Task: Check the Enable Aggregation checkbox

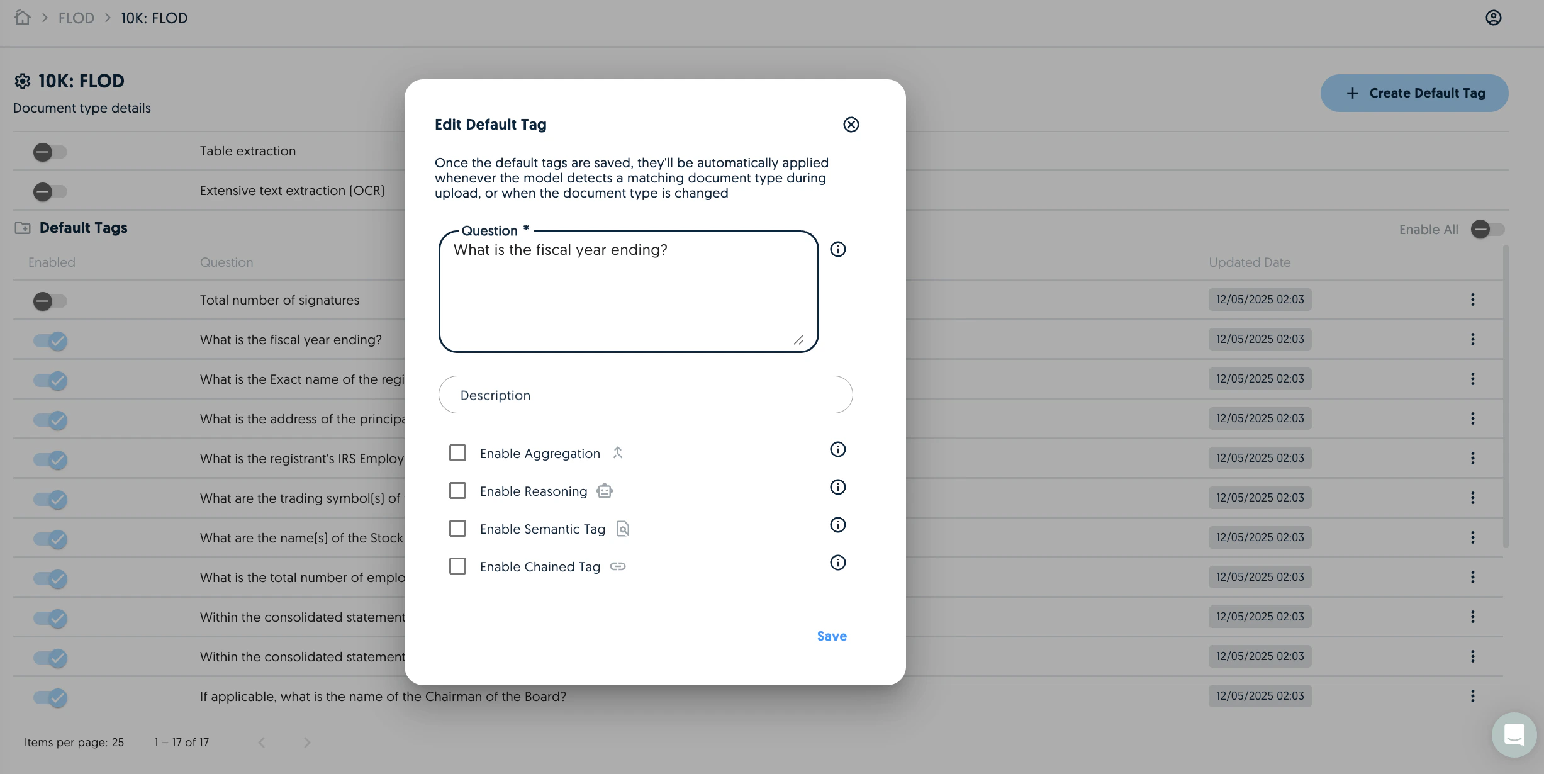Action: click(x=457, y=453)
